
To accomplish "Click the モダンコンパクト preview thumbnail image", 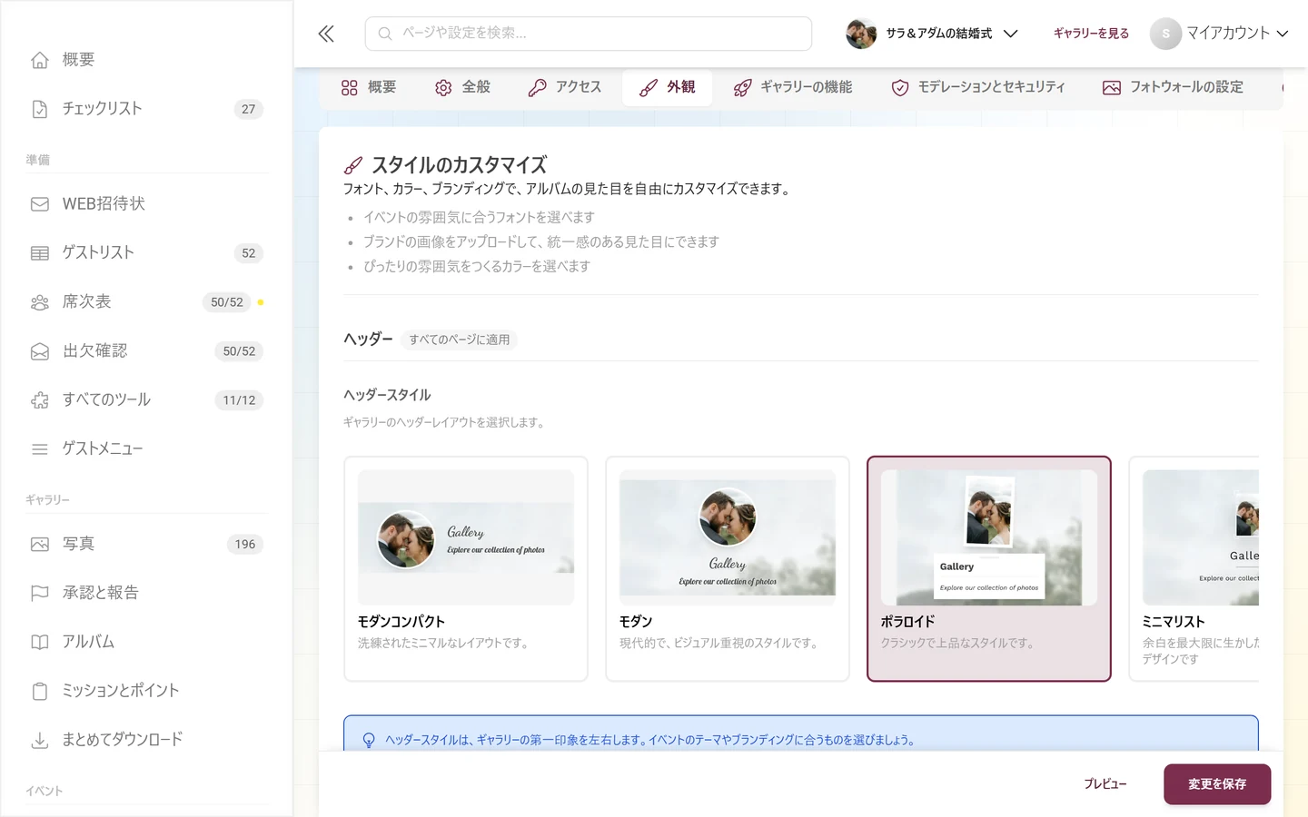I will (466, 537).
